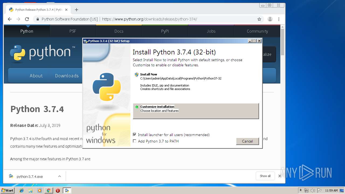Open Chrome three-dot menu
Viewport: 345px width, 194px height.
(279, 19)
